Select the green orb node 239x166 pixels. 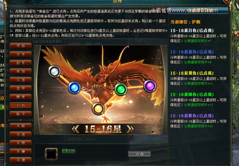(x=121, y=89)
